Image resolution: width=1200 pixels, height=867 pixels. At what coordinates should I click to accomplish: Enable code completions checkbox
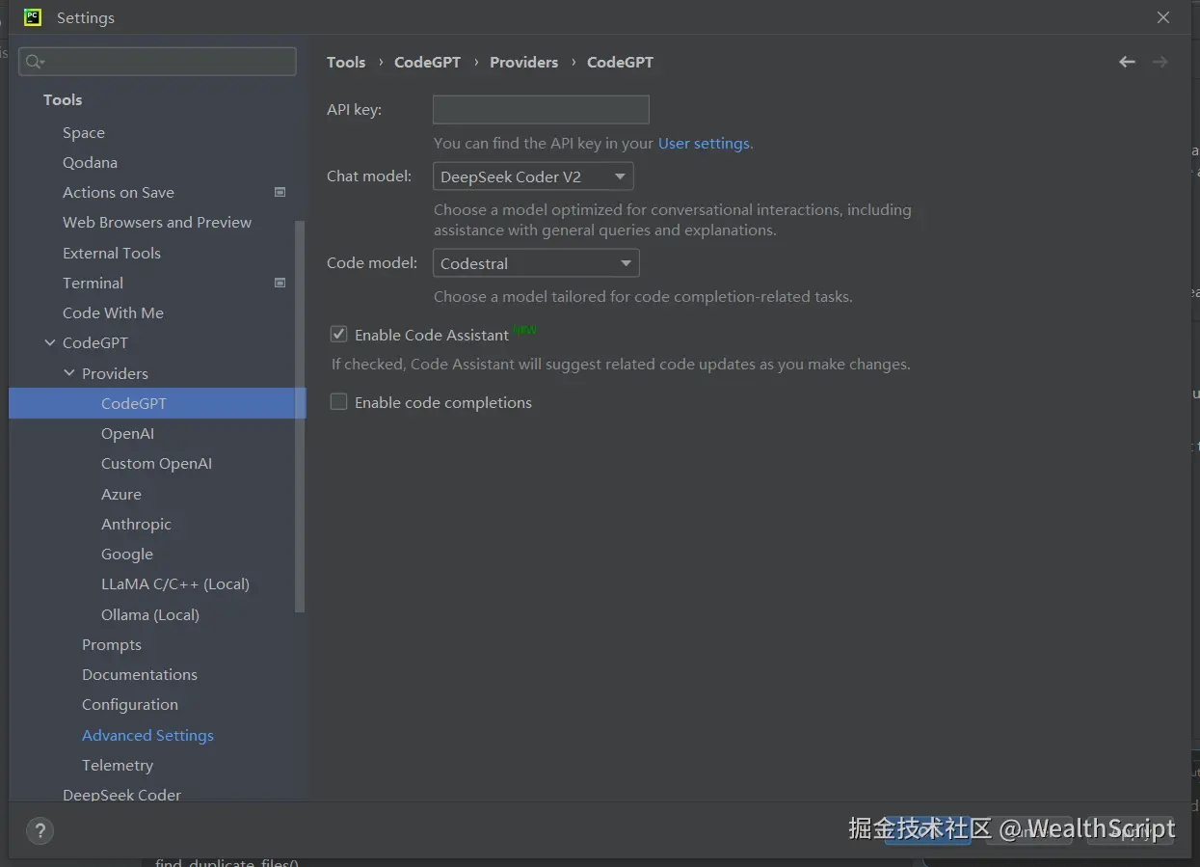tap(338, 401)
